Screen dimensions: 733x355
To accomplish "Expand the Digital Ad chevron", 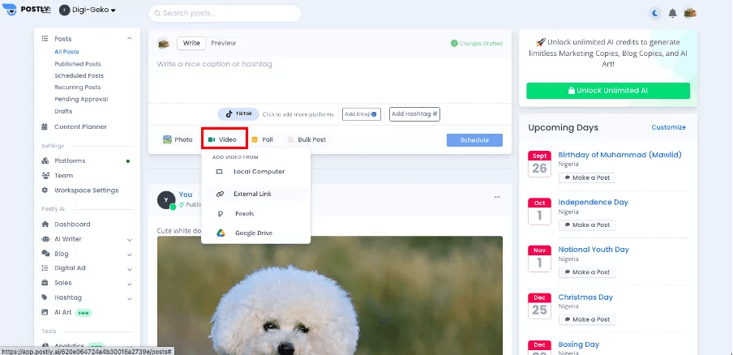I will pyautogui.click(x=130, y=270).
